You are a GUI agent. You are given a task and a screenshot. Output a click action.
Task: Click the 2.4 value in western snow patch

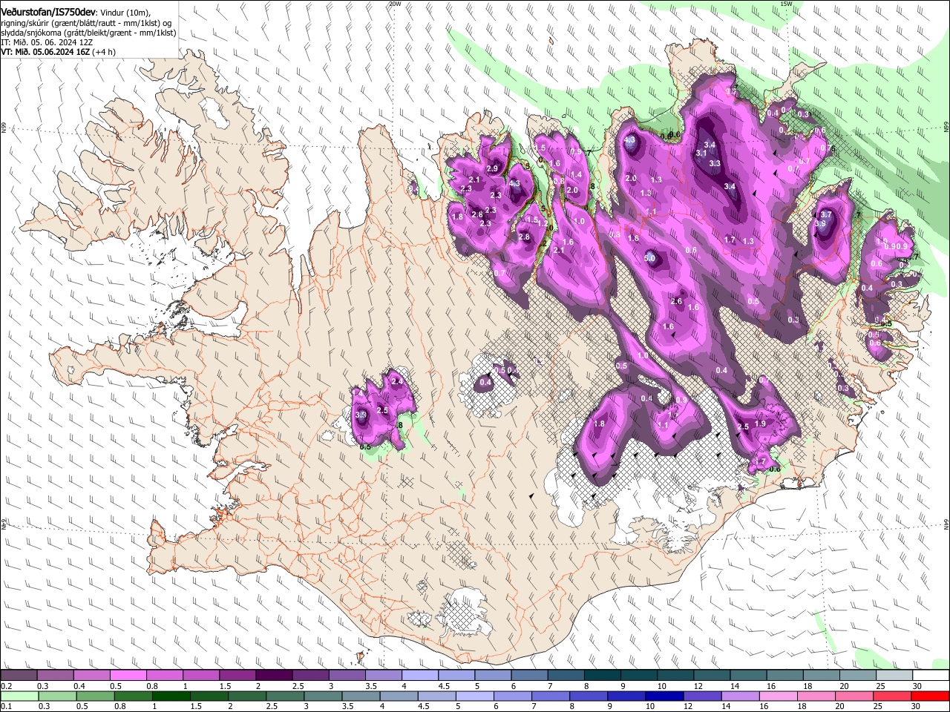tap(396, 381)
